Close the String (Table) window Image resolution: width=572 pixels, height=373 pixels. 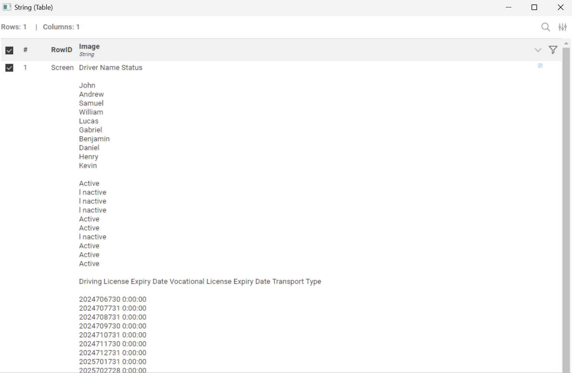(x=560, y=7)
